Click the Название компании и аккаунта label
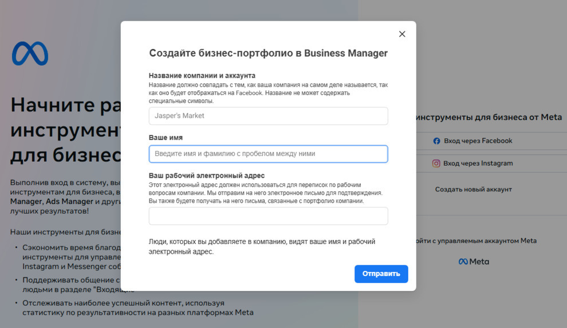Viewport: 567px width, 328px height. coord(202,75)
